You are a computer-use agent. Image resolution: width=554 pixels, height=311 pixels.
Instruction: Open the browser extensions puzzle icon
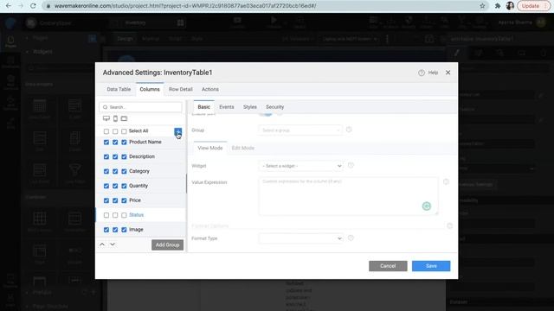[498, 6]
